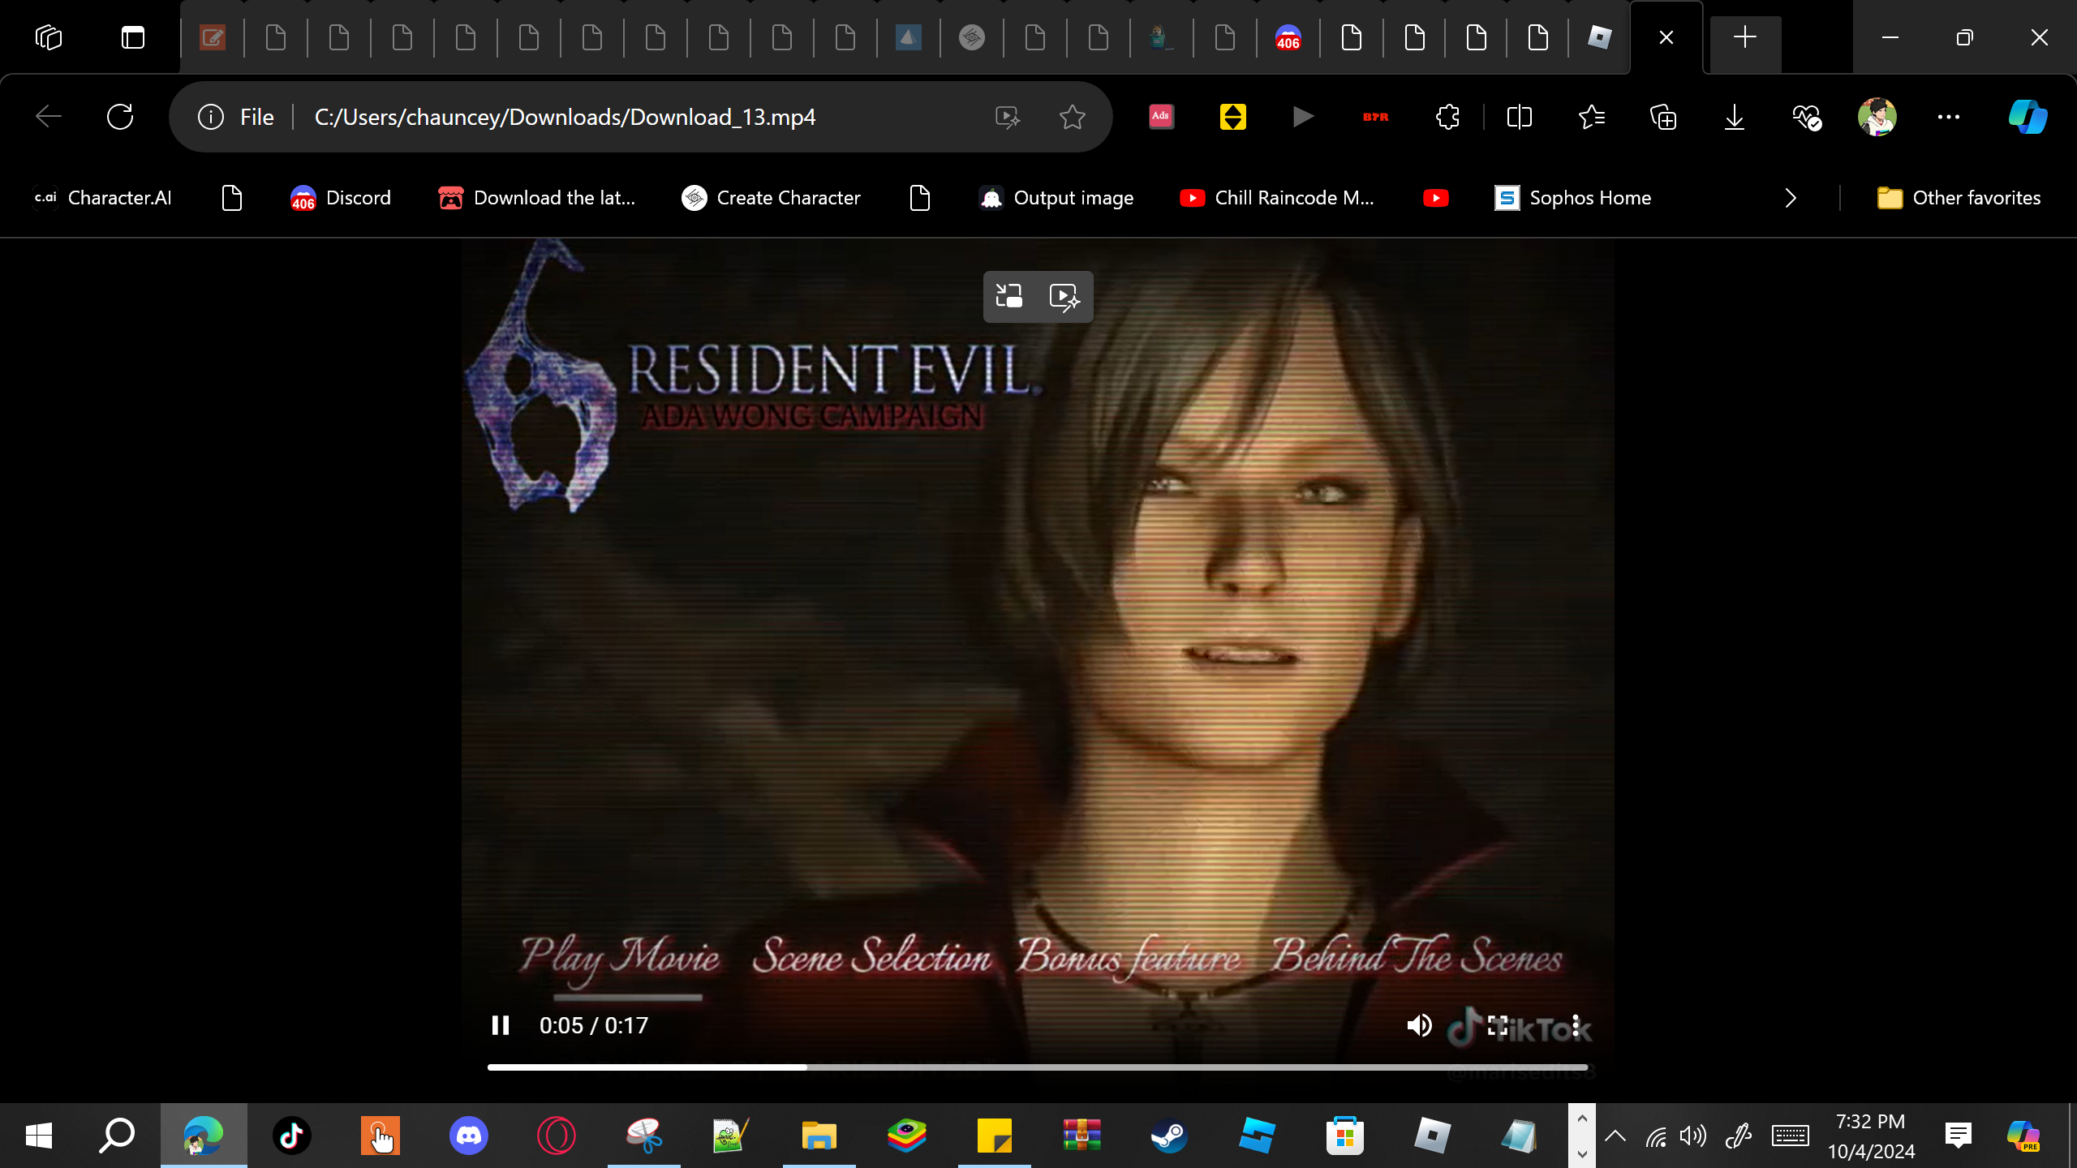Open the Output image bookmark
The width and height of the screenshot is (2077, 1168).
(x=1056, y=198)
